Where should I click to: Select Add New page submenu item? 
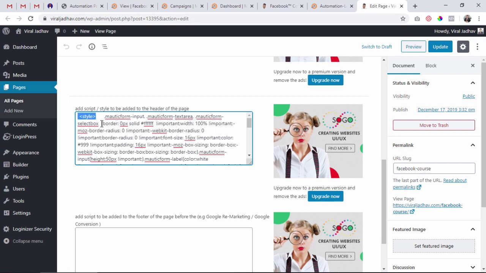coord(14,111)
